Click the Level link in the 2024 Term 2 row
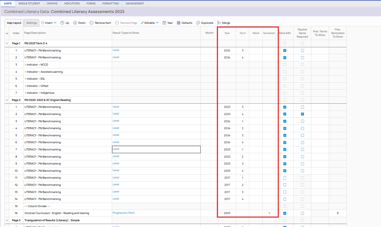381x227 pixels. pos(116,128)
